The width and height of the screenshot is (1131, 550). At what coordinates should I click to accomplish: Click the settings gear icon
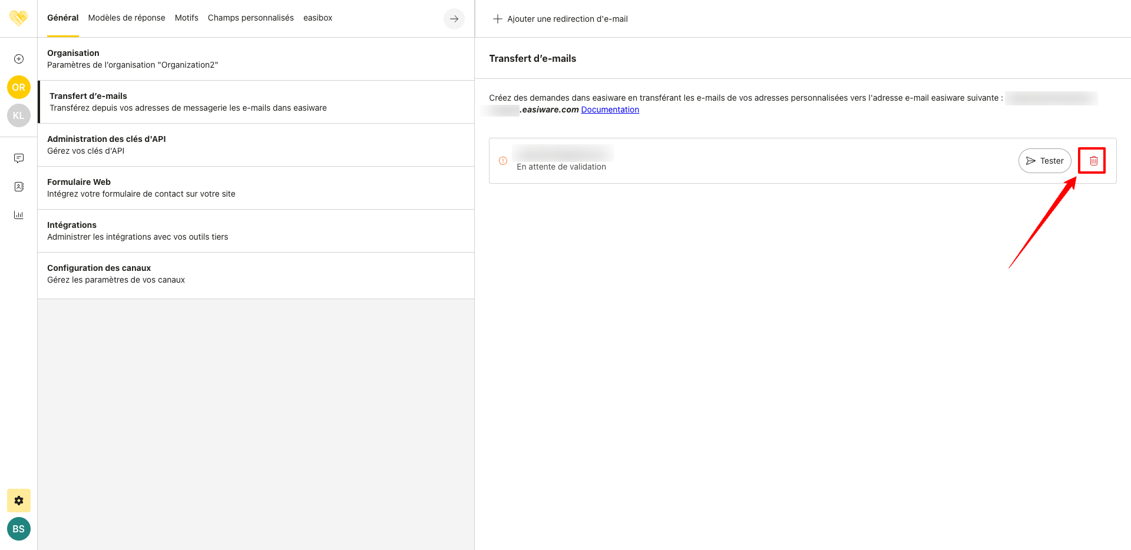[x=19, y=501]
